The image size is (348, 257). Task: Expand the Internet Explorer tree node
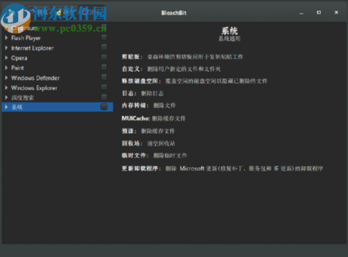coord(6,48)
